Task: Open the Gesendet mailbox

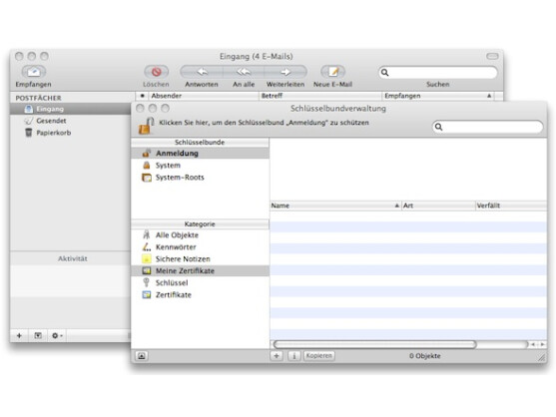Action: [x=71, y=121]
